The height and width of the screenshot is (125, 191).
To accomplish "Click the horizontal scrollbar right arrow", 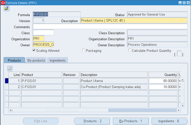I will (179, 110).
